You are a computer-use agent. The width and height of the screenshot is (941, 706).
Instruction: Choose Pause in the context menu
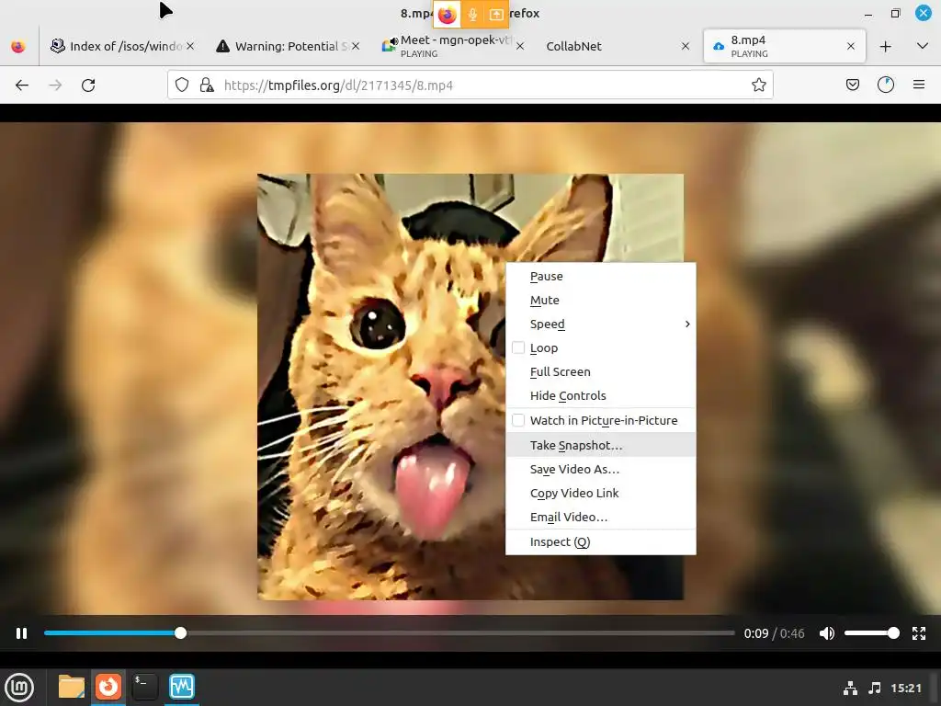[601, 276]
